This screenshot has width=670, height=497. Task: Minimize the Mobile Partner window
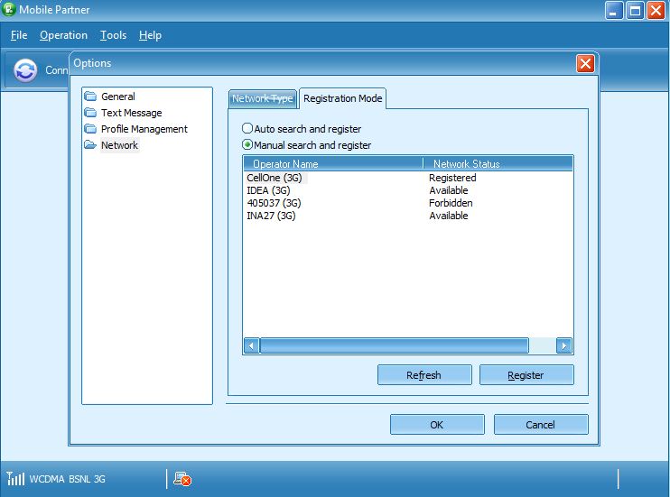pyautogui.click(x=614, y=10)
